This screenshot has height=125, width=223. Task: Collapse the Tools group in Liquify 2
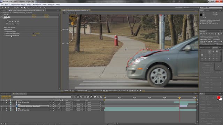(3, 19)
